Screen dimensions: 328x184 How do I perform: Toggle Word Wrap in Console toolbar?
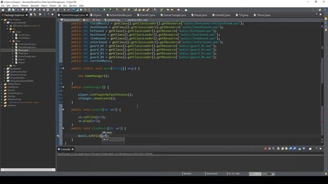(286, 149)
